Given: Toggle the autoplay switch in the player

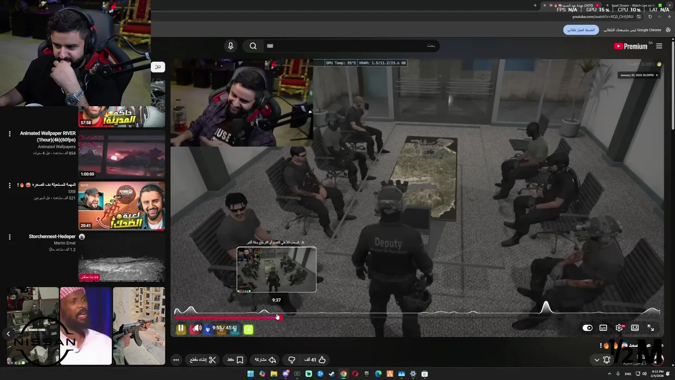Looking at the screenshot, I should 587,328.
